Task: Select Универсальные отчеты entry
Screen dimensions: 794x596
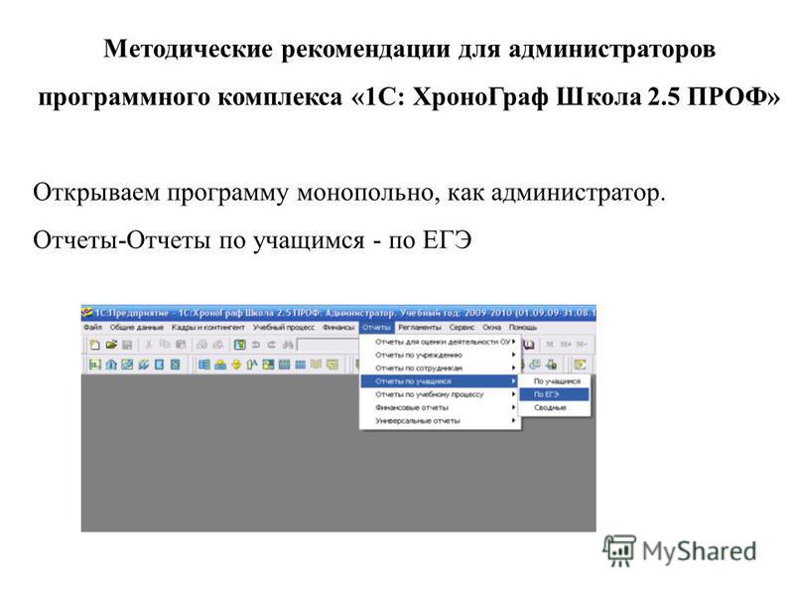Action: tap(440, 420)
